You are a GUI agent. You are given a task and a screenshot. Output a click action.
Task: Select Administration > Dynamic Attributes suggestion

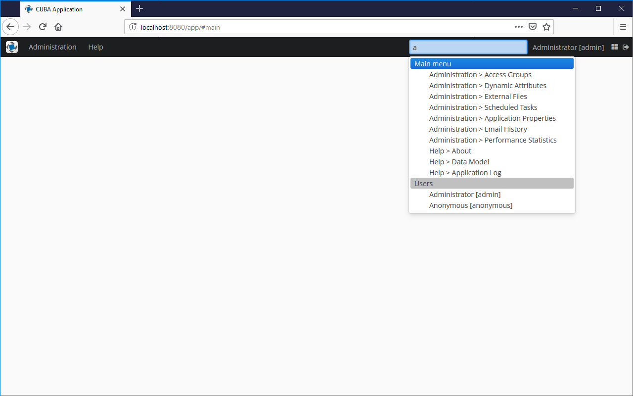pyautogui.click(x=492, y=86)
